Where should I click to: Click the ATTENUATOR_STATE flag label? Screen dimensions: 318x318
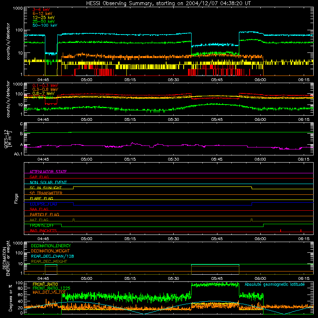click(x=48, y=172)
